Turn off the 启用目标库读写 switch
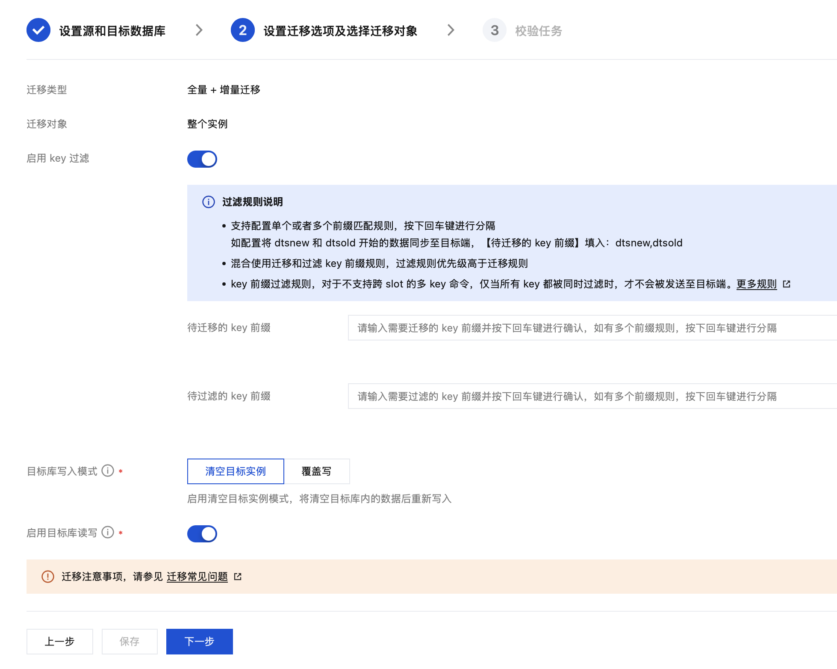Screen dimensions: 837x669 [x=202, y=534]
